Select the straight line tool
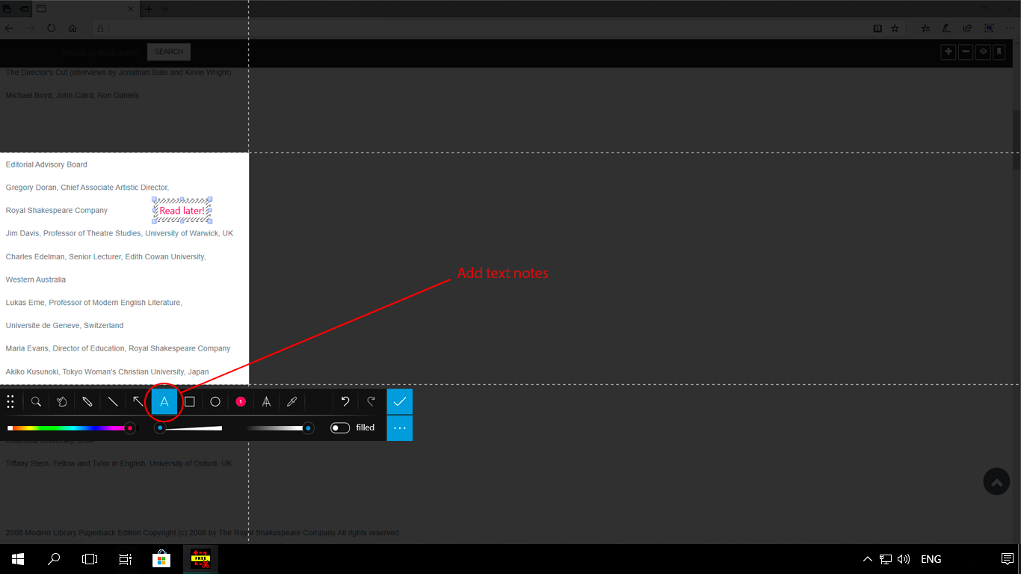1021x574 pixels. coord(113,401)
